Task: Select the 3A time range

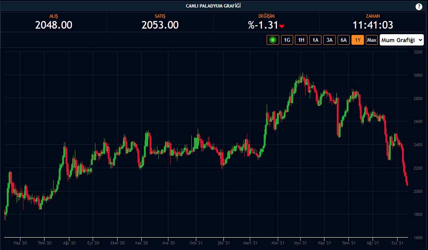Action: coord(330,40)
